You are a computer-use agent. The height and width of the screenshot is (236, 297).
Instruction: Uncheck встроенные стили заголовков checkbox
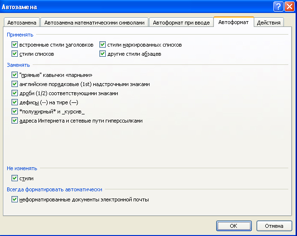click(x=14, y=45)
